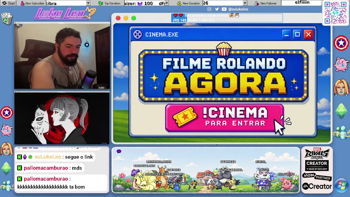
Task: Select the Top Donation item in top bar
Action: point(109,3)
